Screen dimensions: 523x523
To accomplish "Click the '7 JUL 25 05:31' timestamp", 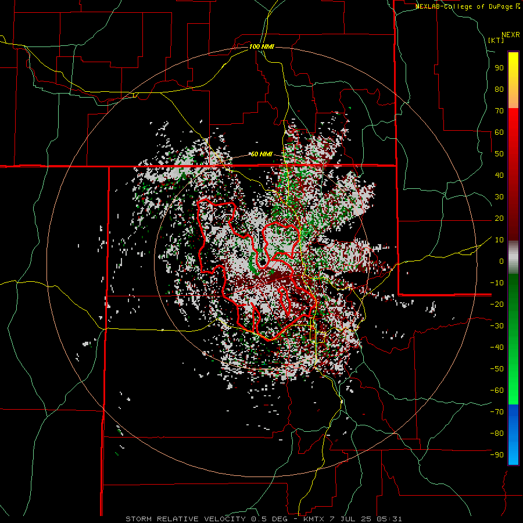I will click(x=367, y=519).
